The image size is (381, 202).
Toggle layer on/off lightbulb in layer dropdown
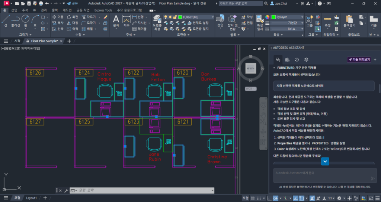[166, 17]
